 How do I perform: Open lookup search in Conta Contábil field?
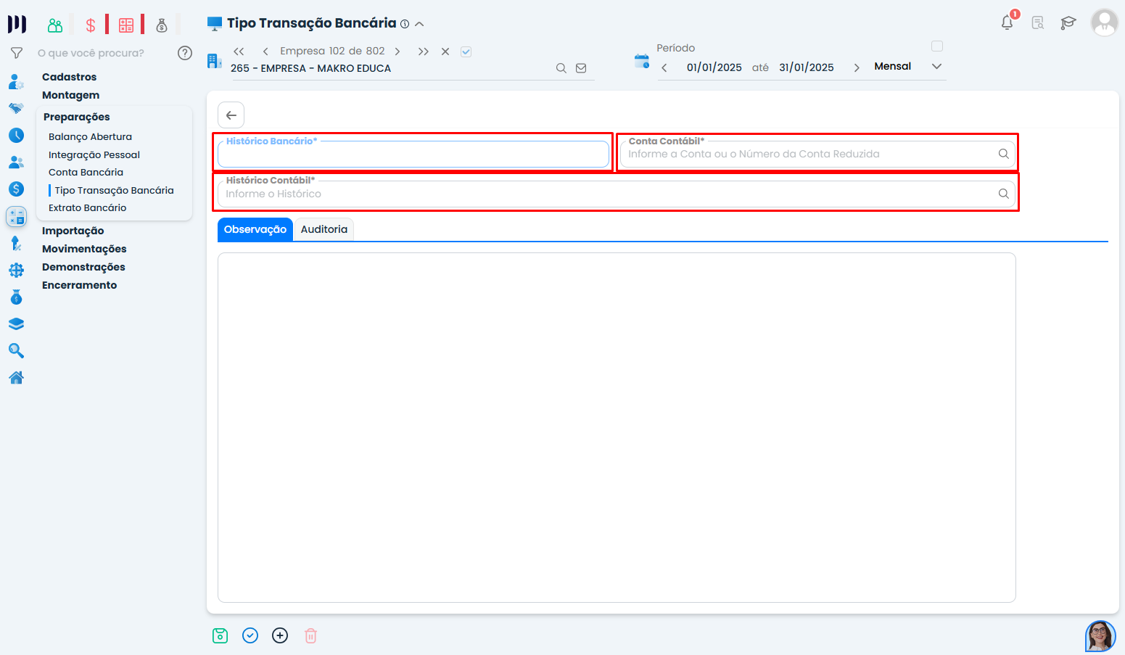[x=1004, y=154]
